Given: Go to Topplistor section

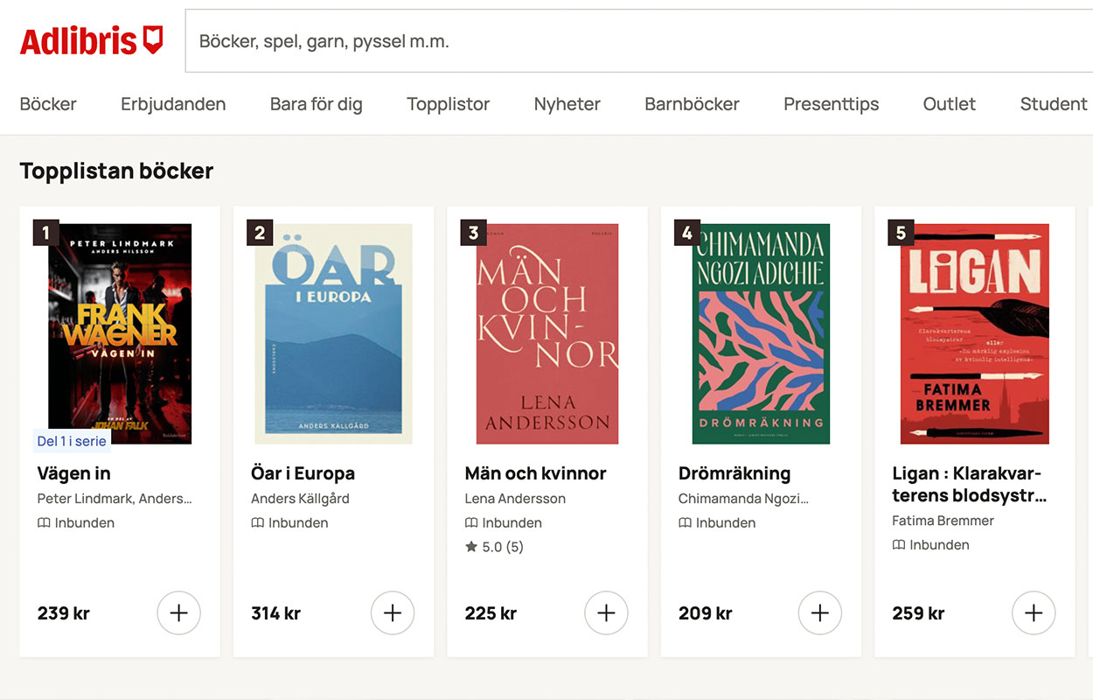Looking at the screenshot, I should [x=448, y=104].
